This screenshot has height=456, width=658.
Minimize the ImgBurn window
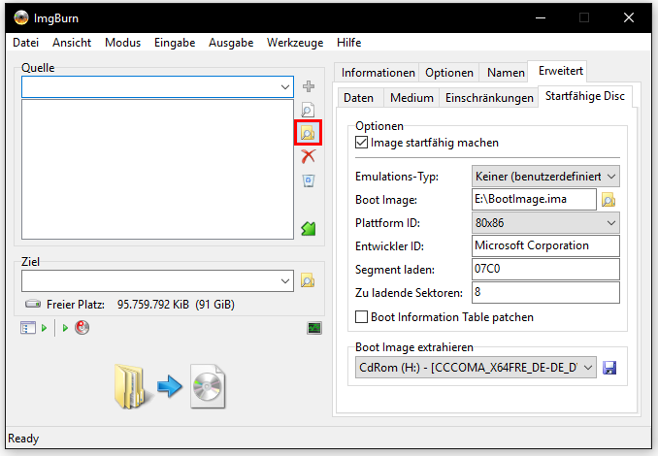(541, 17)
